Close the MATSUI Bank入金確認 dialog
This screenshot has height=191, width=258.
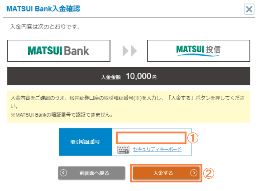tap(249, 9)
